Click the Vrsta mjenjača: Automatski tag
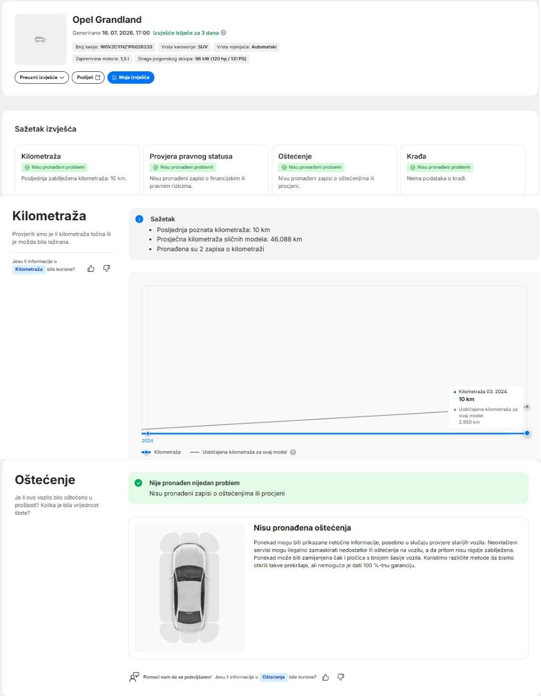This screenshot has width=541, height=696. coord(246,47)
